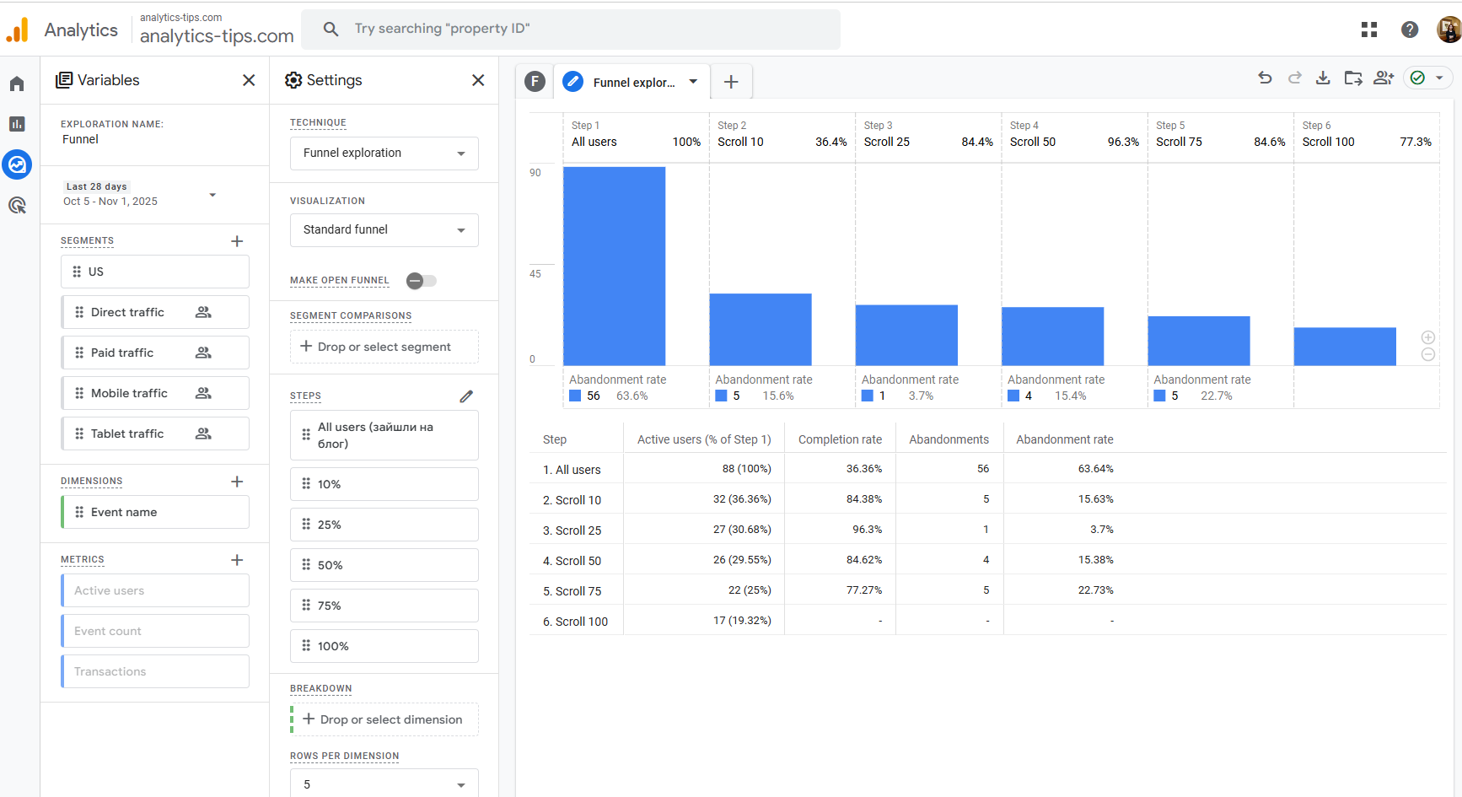1462x797 pixels.
Task: Open the Google apps grid
Action: tap(1368, 30)
